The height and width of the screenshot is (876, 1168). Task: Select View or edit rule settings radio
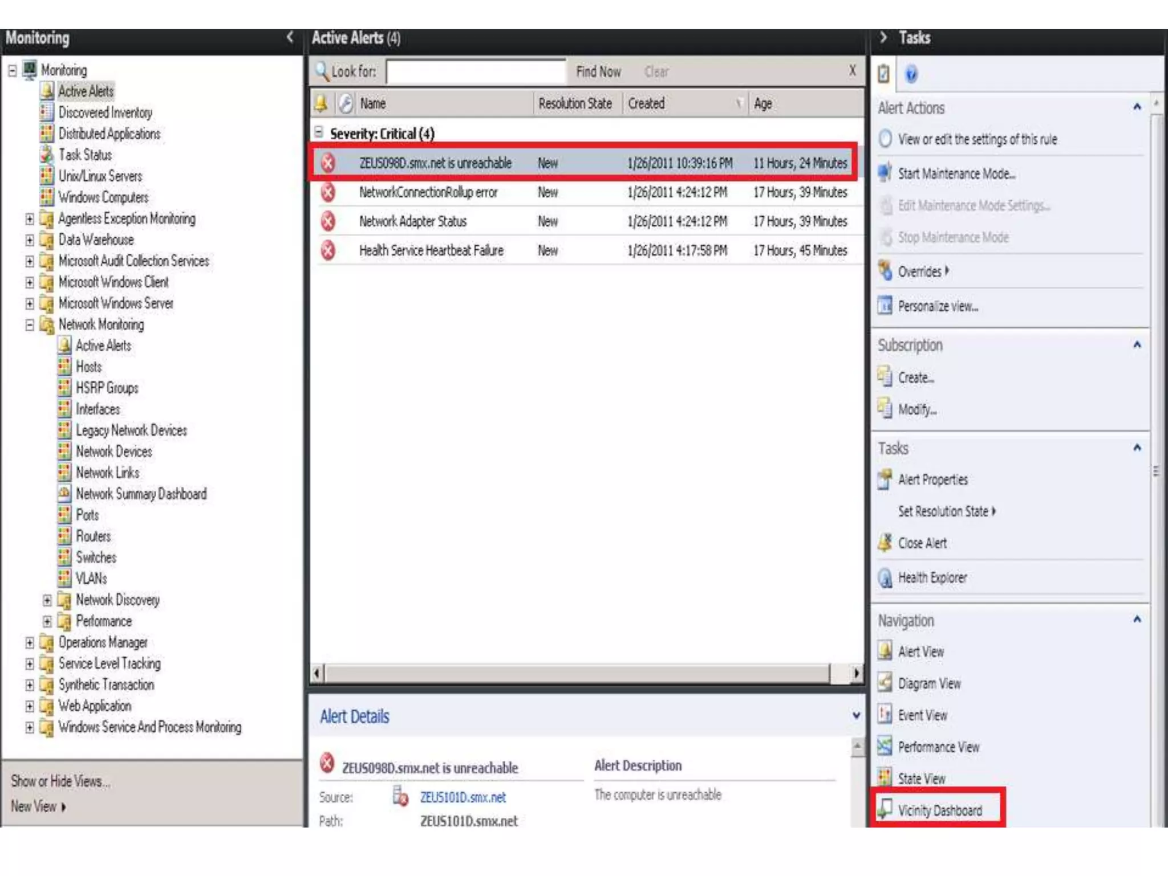click(885, 139)
